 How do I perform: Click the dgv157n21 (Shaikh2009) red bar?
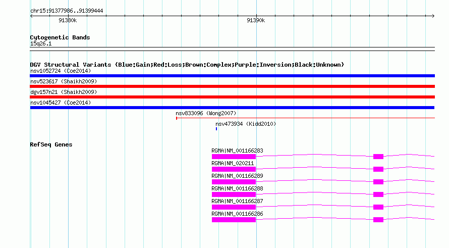[232, 97]
